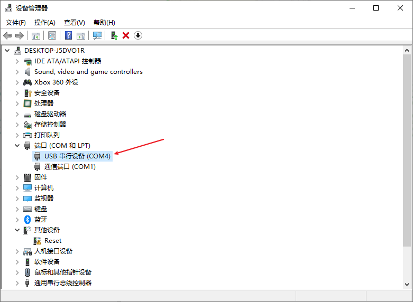This screenshot has height=302, width=413.
Task: Maximize the 设备管理器 window
Action: pyautogui.click(x=376, y=8)
